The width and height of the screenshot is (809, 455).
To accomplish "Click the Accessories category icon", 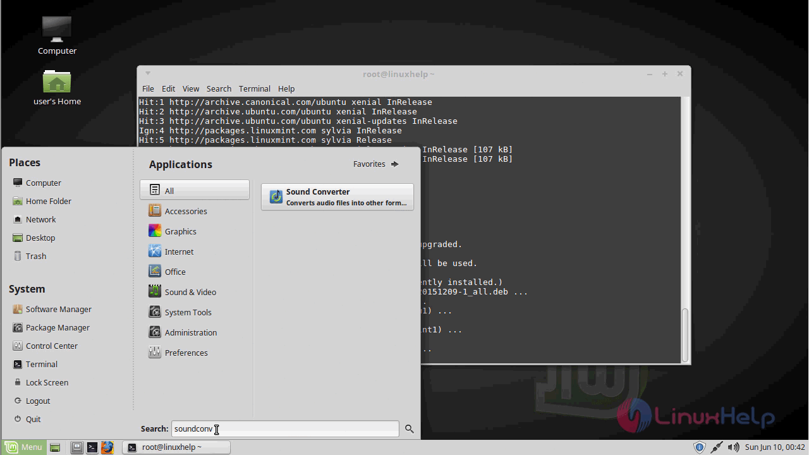I will coord(154,210).
